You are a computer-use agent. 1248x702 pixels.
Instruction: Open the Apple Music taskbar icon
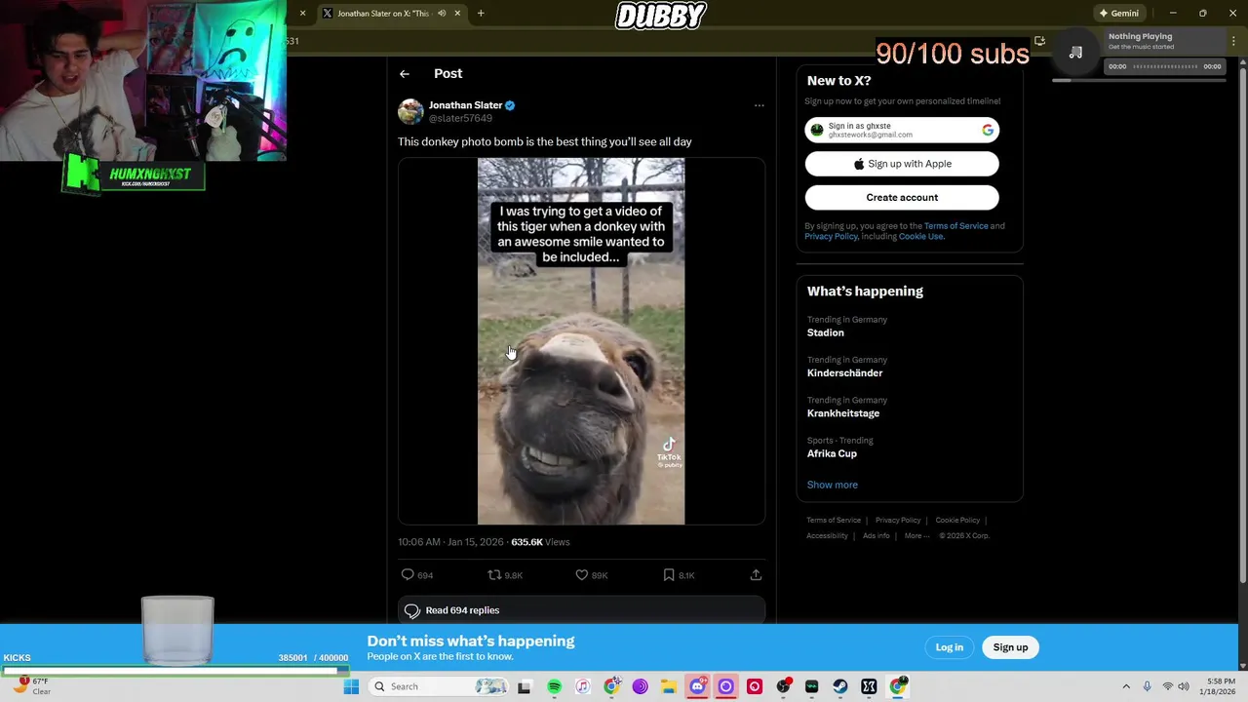[583, 686]
